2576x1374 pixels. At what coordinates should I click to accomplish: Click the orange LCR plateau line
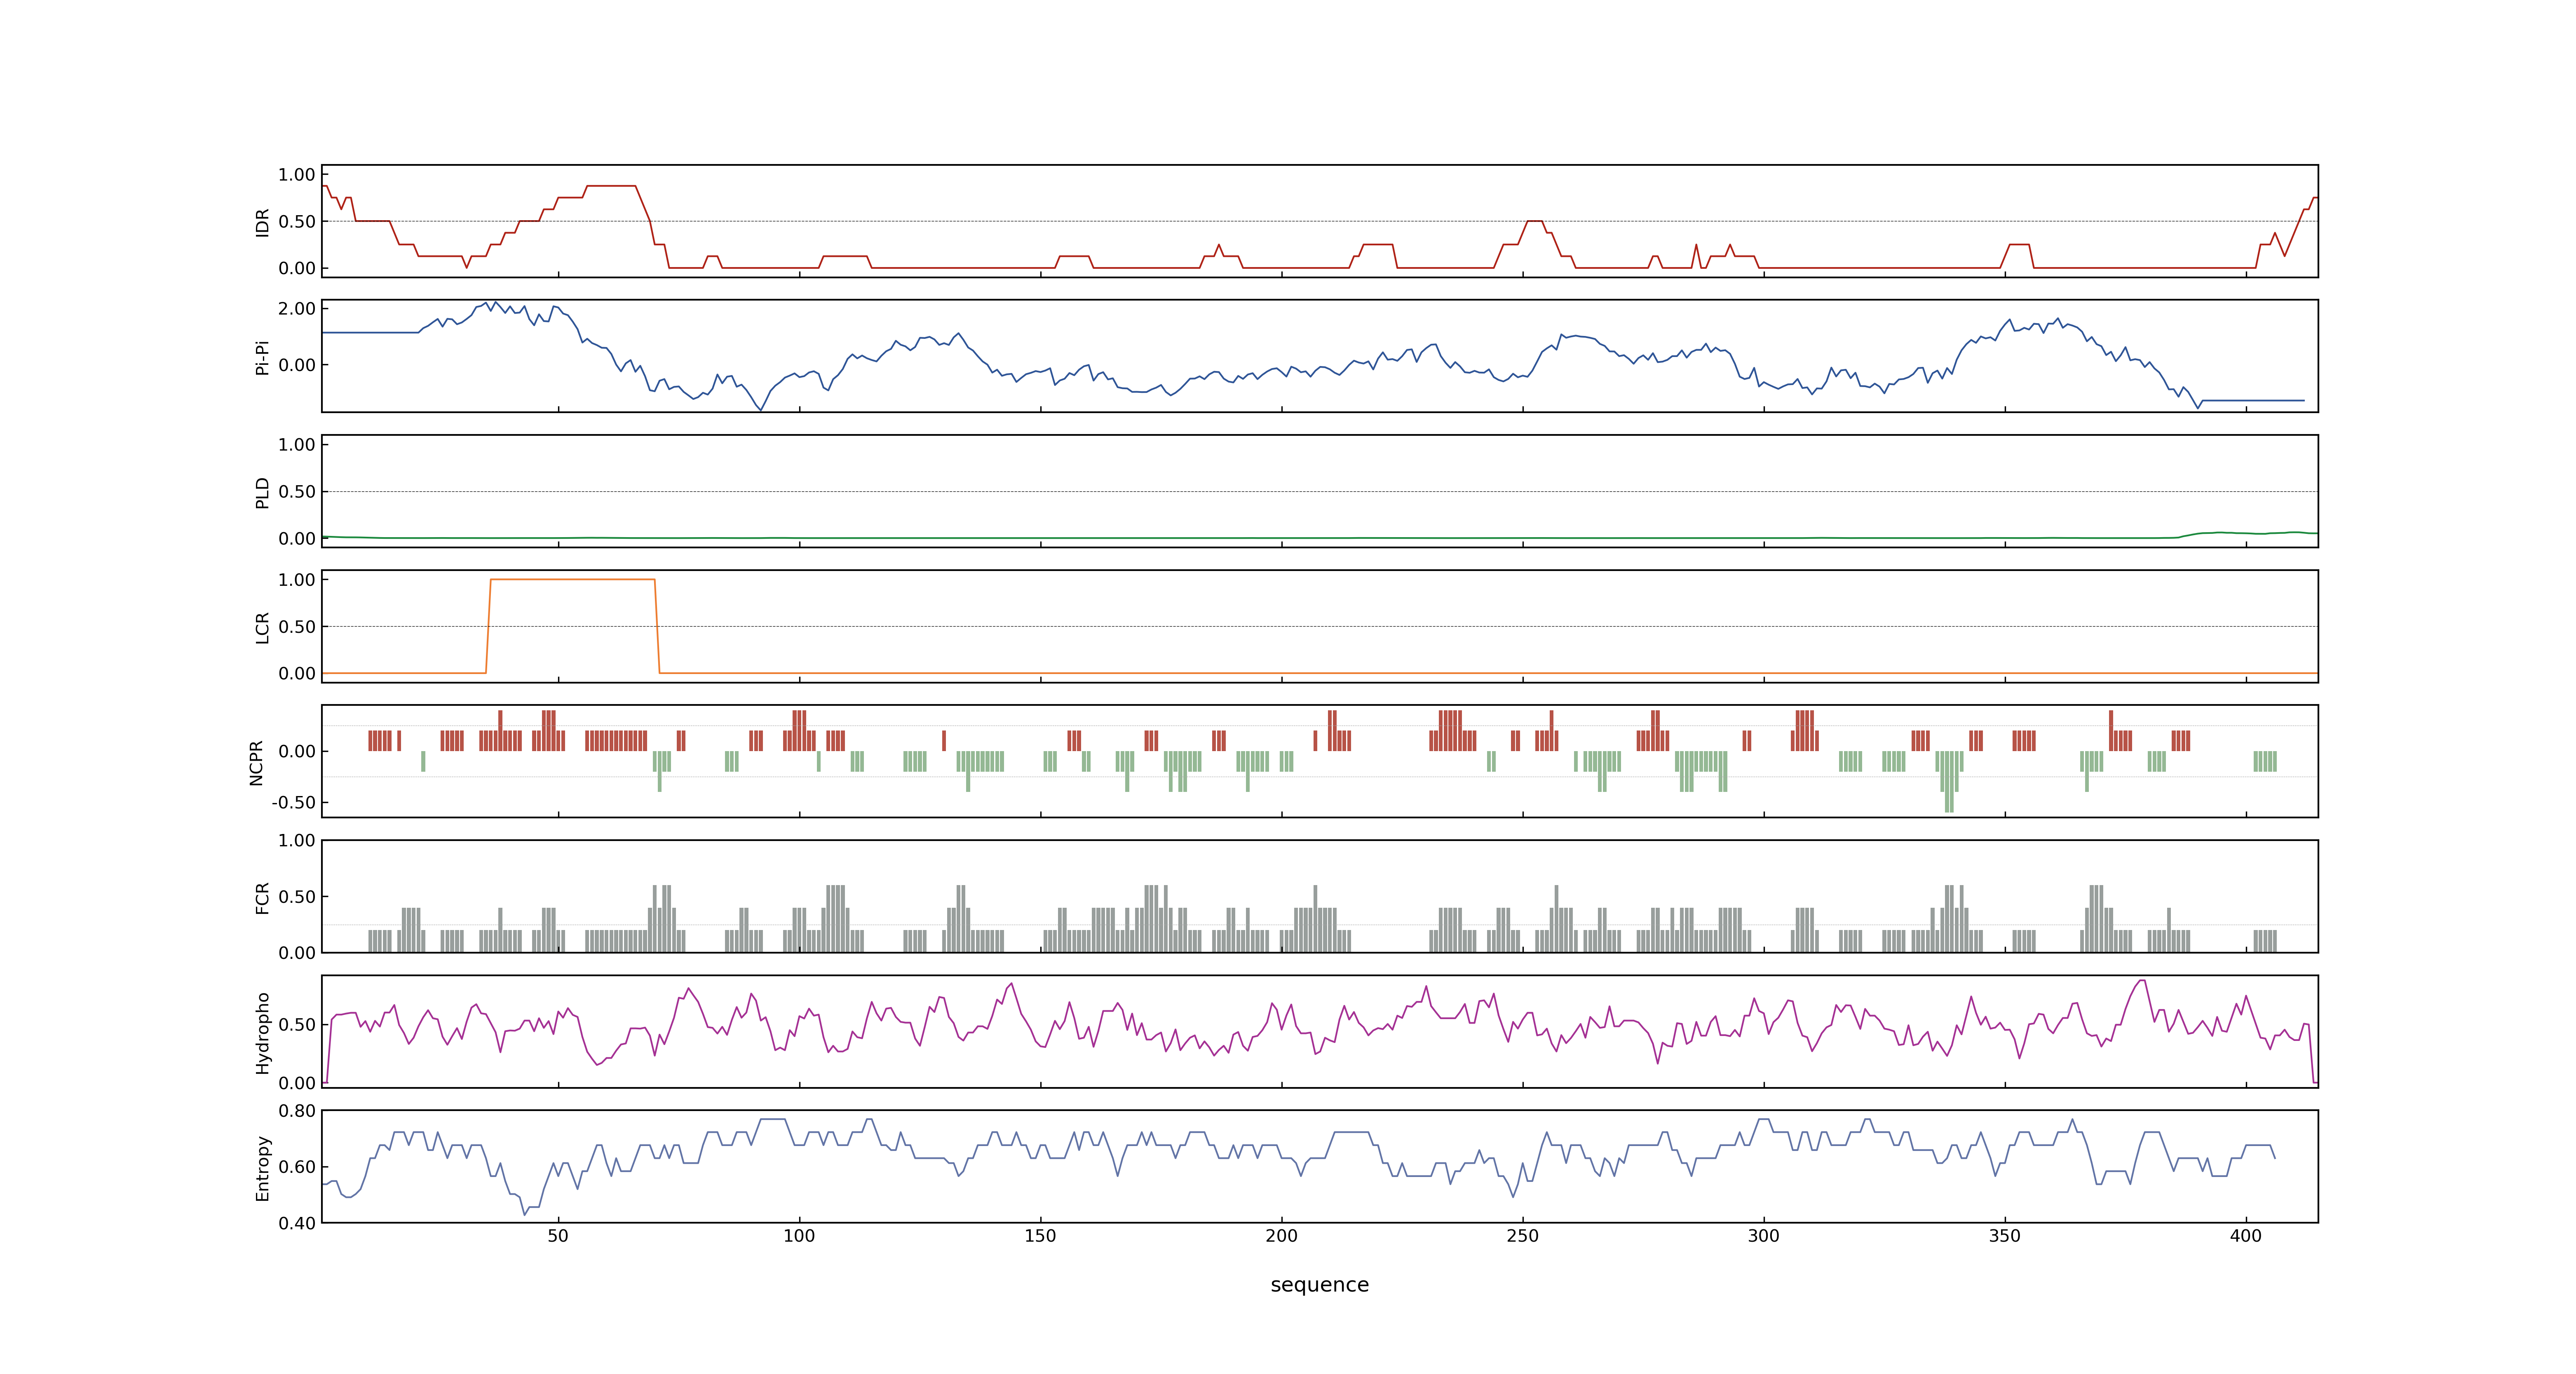(572, 579)
